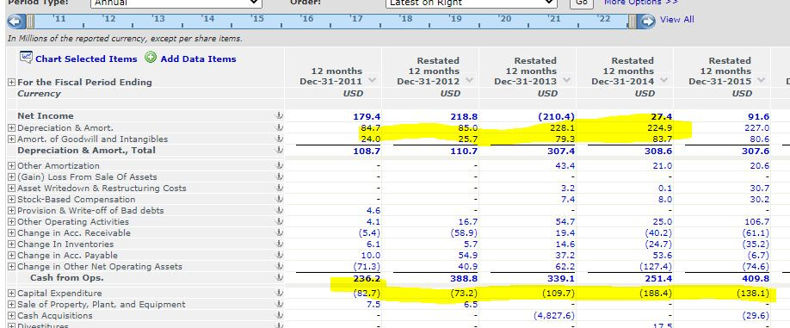Click the 2014 Capital Expenditure value (188.4)
790x328 pixels.
656,294
